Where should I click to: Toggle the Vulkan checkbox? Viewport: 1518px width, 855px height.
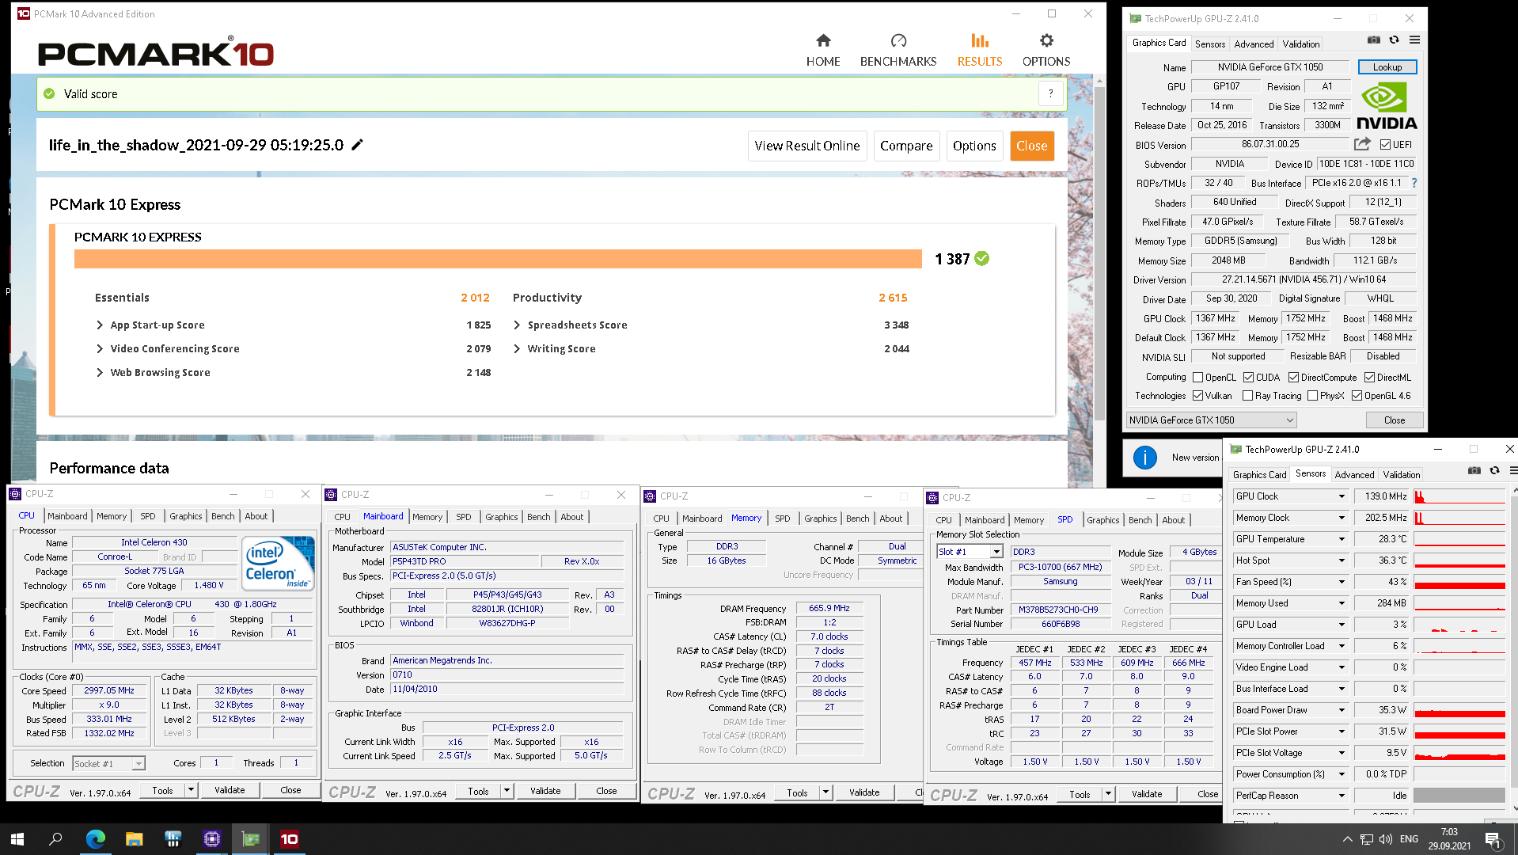point(1198,396)
